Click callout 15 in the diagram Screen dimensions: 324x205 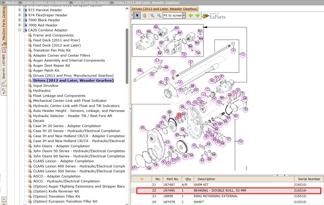(x=191, y=156)
